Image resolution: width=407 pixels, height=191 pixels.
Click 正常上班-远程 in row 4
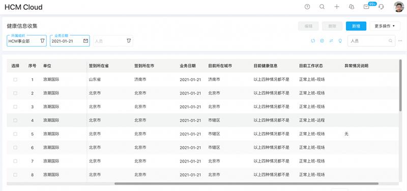pos(312,120)
